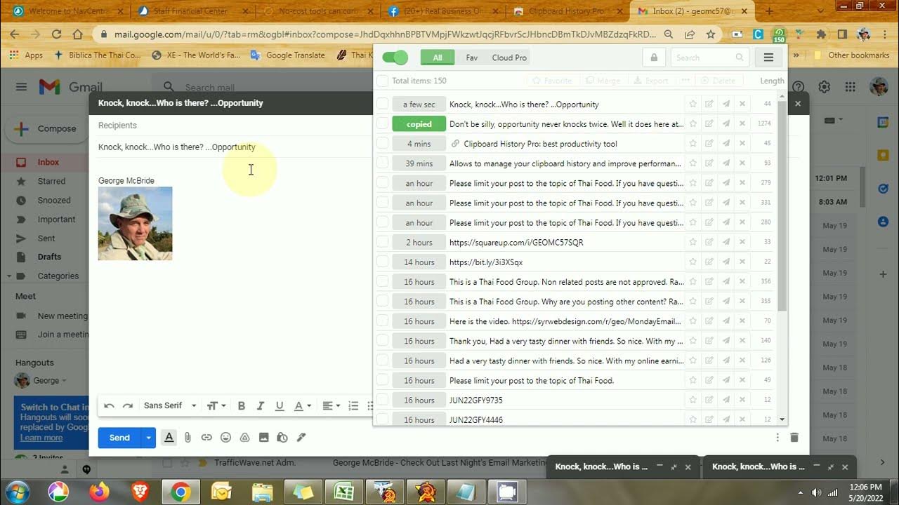Open Clipboard History hamburger menu

[768, 58]
